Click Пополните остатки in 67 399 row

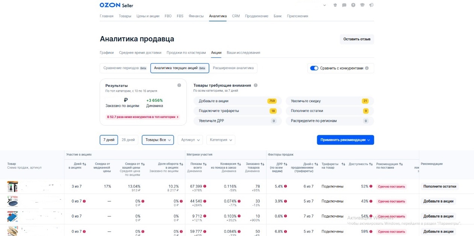pos(440,186)
